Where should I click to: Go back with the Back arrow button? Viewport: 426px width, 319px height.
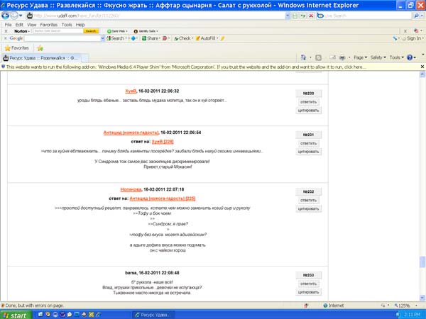[x=5, y=16]
